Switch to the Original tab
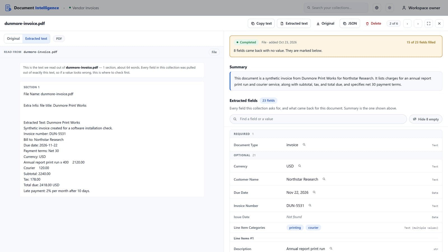The width and height of the screenshot is (448, 252). pyautogui.click(x=13, y=39)
